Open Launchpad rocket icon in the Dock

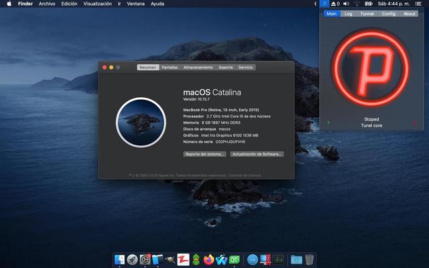pyautogui.click(x=133, y=259)
